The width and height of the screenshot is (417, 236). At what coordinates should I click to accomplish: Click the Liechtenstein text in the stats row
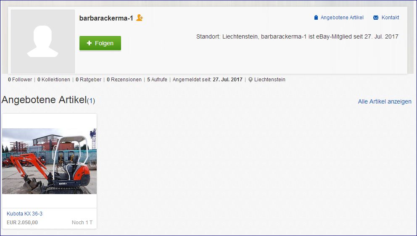(270, 80)
